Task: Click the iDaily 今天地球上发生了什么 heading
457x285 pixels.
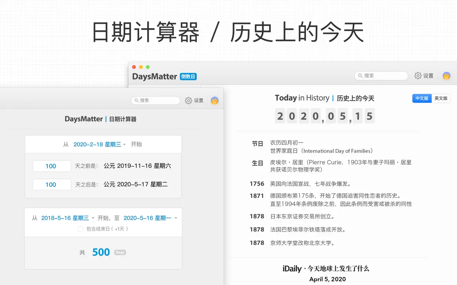Action: click(x=326, y=268)
